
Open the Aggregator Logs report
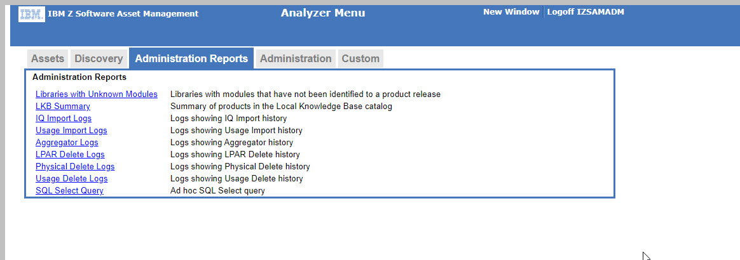click(67, 143)
